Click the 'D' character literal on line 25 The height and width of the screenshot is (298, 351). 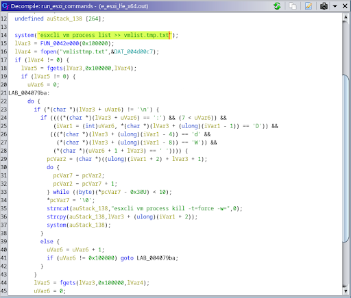coord(258,126)
